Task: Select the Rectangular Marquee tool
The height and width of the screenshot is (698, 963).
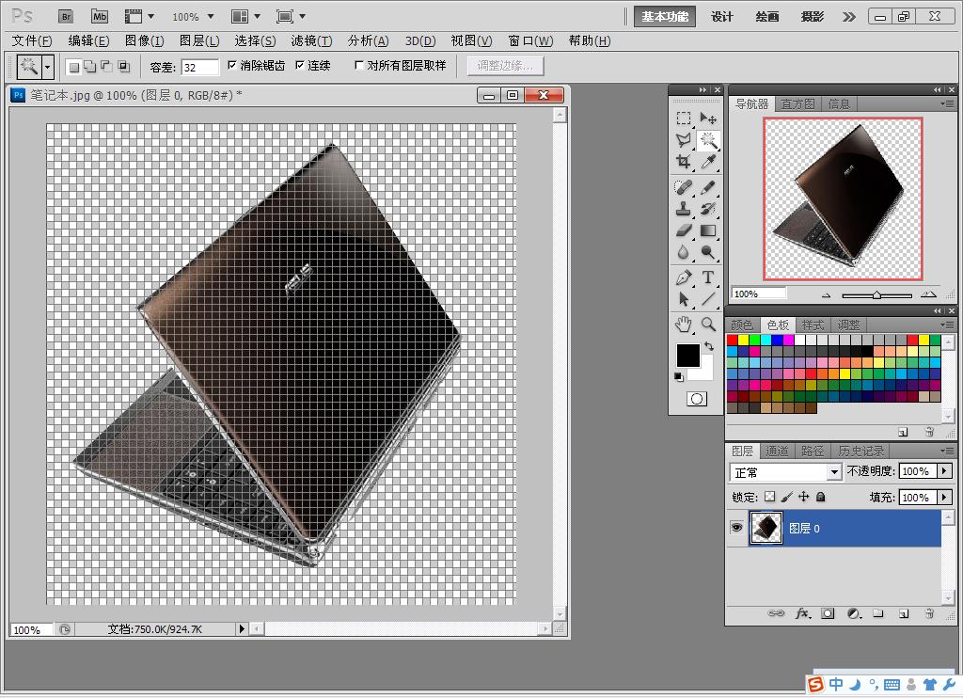Action: (683, 118)
